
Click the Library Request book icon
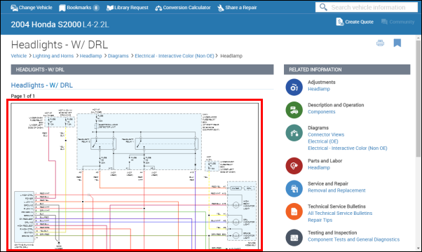(x=110, y=8)
